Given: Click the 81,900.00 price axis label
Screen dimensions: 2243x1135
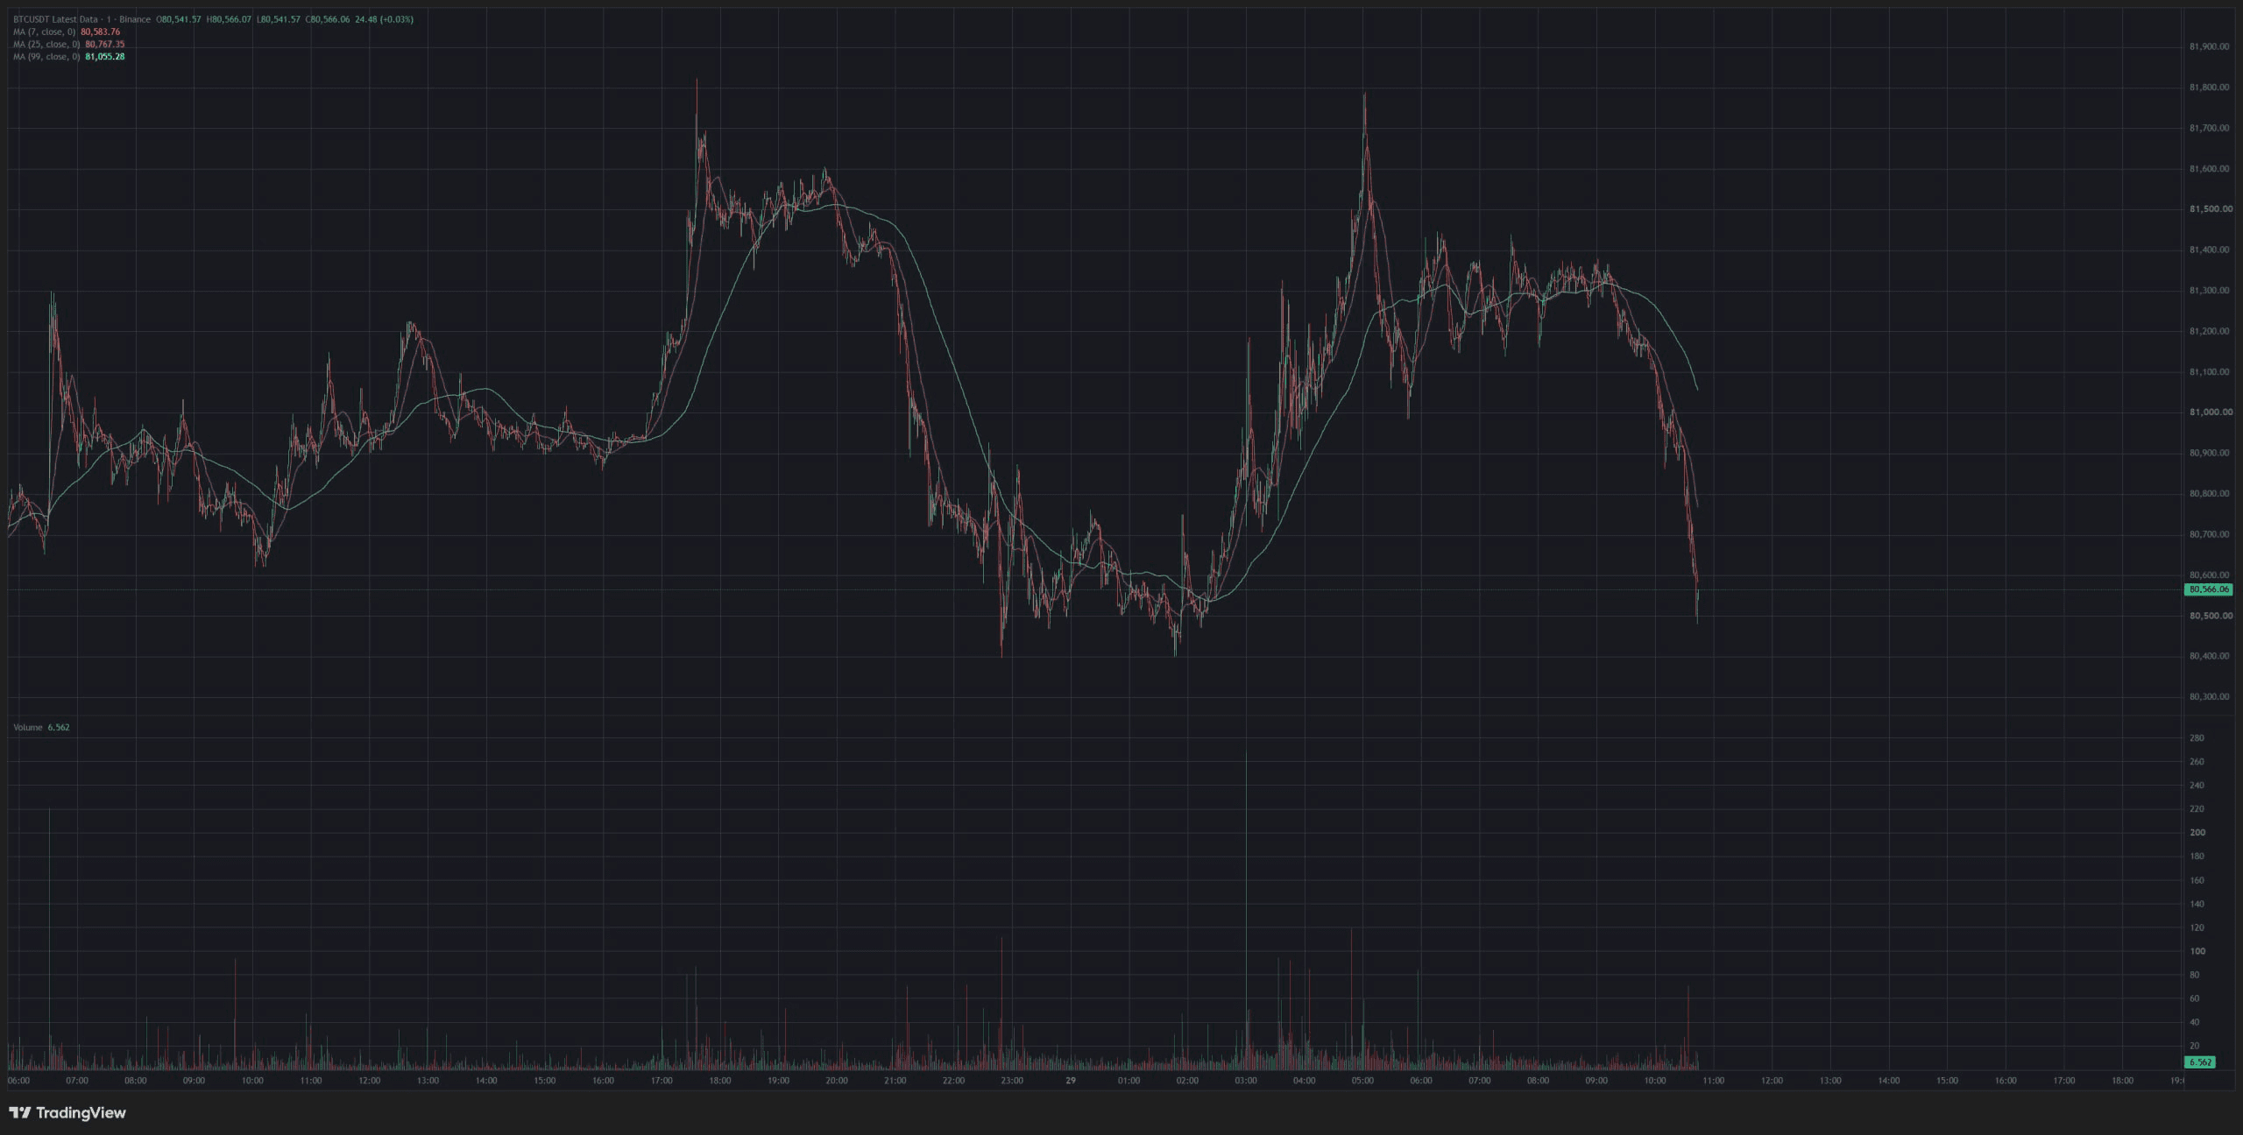Looking at the screenshot, I should pos(2209,46).
